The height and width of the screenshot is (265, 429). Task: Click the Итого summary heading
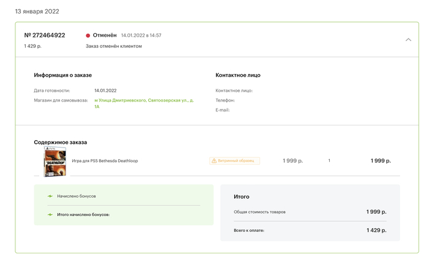241,197
